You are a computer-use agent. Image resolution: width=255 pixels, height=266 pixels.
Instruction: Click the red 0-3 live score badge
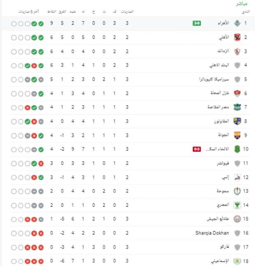click(197, 149)
